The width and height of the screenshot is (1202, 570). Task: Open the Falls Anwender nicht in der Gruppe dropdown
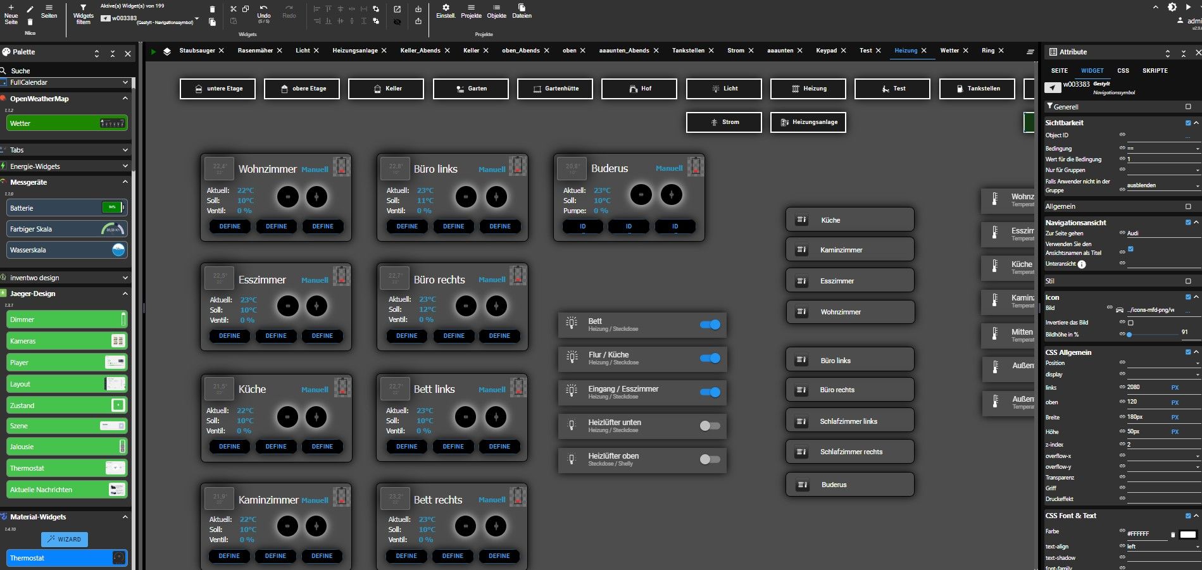pyautogui.click(x=1163, y=185)
